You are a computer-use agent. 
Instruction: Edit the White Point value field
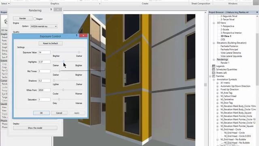pyautogui.click(x=44, y=90)
